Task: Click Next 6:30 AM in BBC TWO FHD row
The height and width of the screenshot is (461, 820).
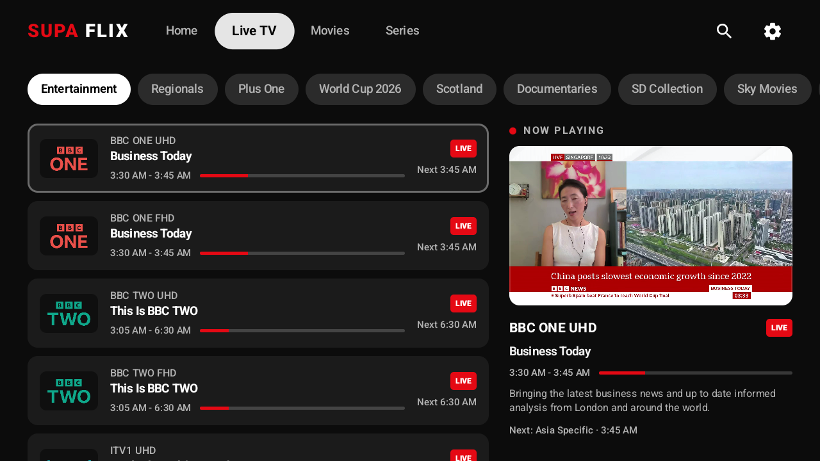Action: 447,402
